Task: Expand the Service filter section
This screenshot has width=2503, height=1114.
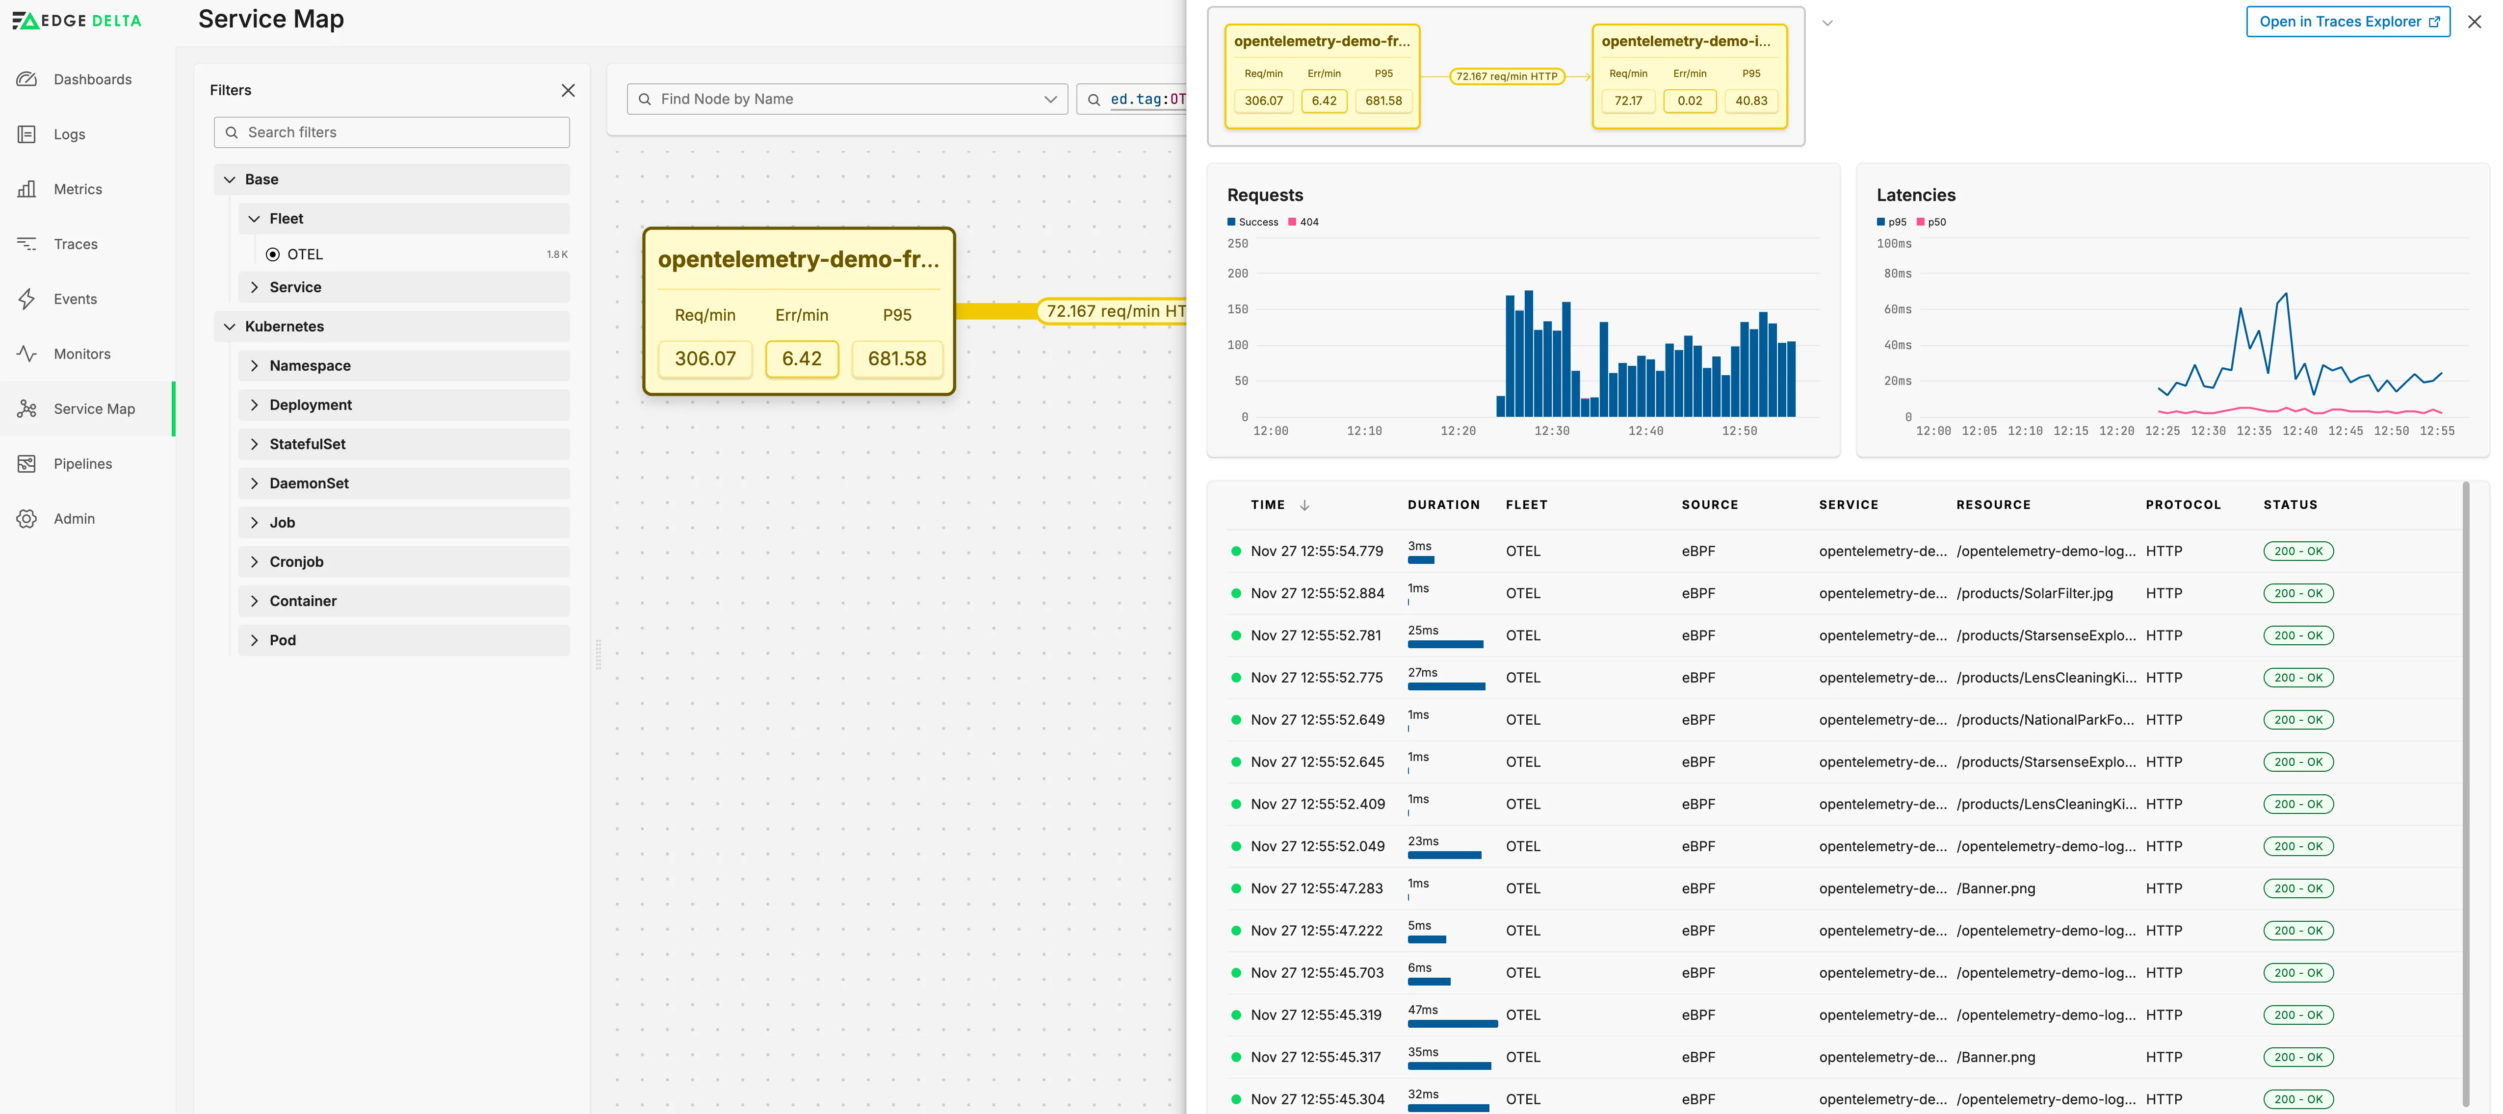Action: tap(404, 287)
